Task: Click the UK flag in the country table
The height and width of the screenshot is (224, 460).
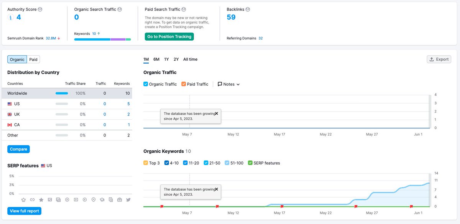Action: click(x=10, y=114)
